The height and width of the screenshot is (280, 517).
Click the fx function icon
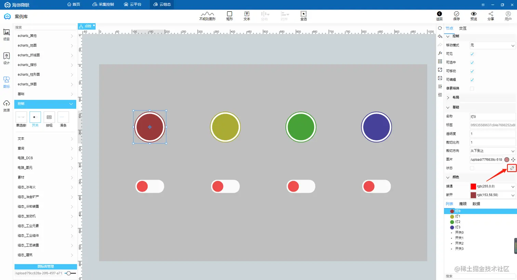[x=440, y=53]
